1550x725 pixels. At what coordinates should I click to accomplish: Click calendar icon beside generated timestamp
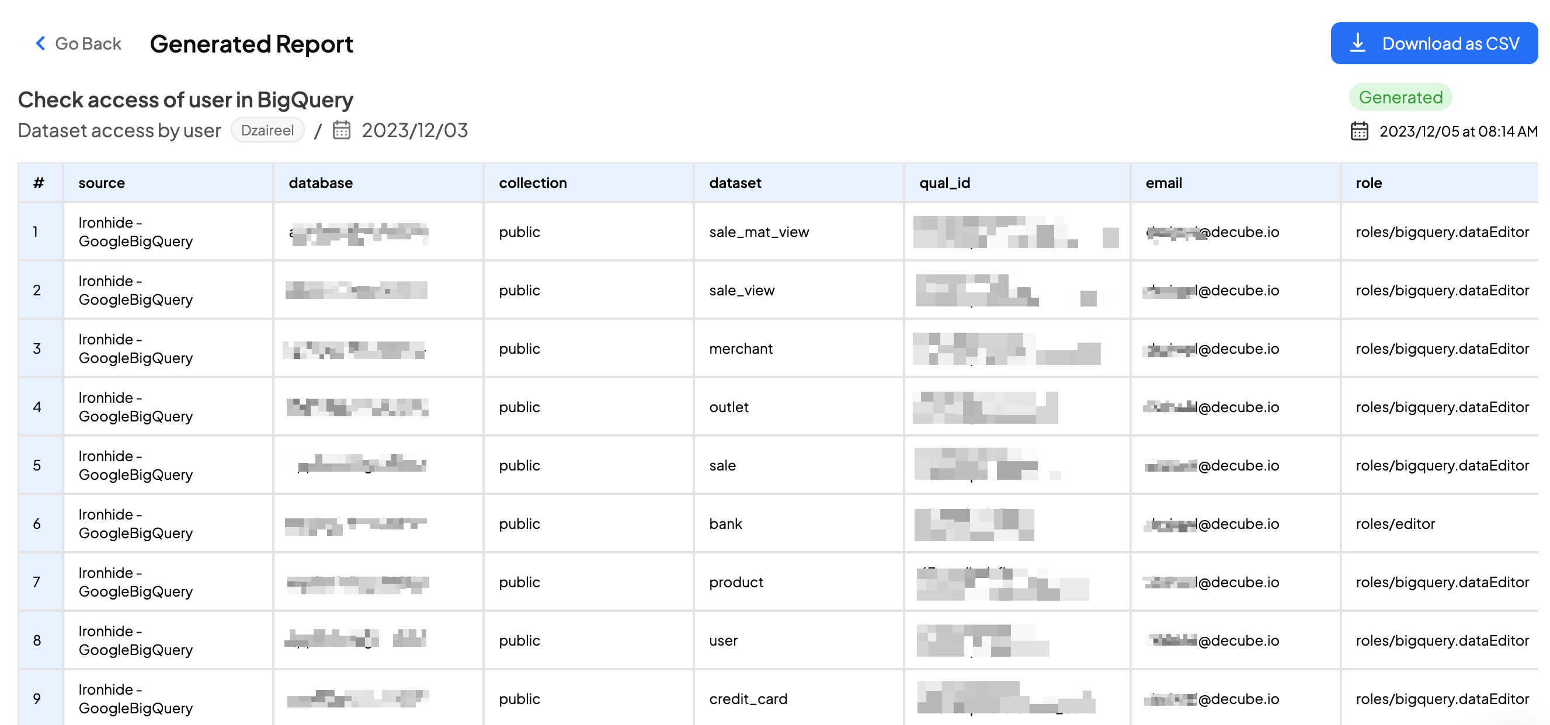[1358, 131]
